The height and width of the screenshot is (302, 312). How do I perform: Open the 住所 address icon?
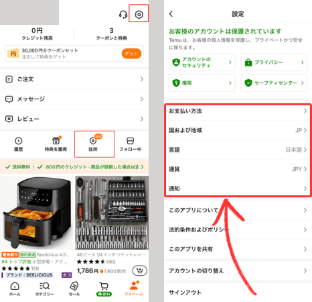click(93, 141)
